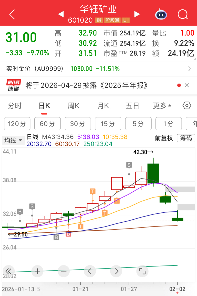Select the 60分 period button
This screenshot has width=197, height=296.
coord(47,124)
